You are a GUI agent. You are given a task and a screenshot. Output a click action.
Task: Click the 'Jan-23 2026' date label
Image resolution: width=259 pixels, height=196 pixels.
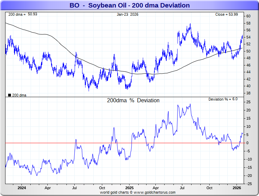click(127, 15)
